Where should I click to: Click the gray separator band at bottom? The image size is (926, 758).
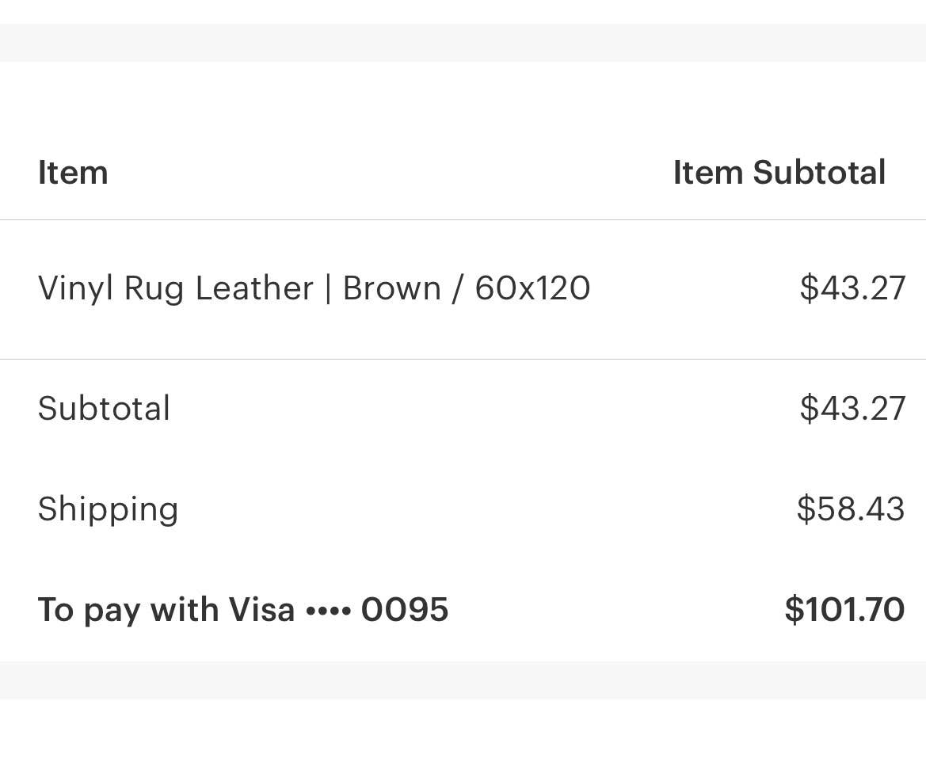coord(463,680)
